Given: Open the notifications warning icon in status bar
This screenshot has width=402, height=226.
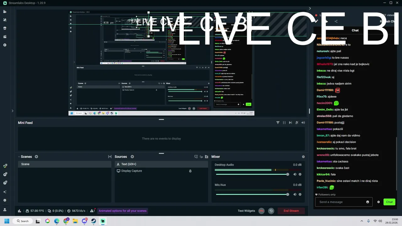Looking at the screenshot, I should [x=92, y=211].
